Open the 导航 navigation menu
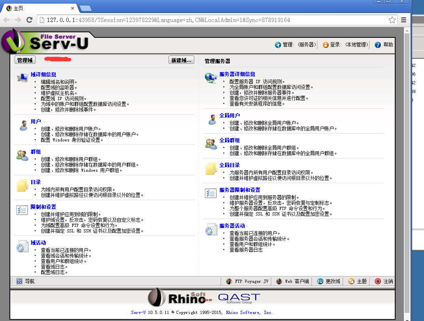Screen dimensions: 424x321 pyautogui.click(x=25, y=281)
